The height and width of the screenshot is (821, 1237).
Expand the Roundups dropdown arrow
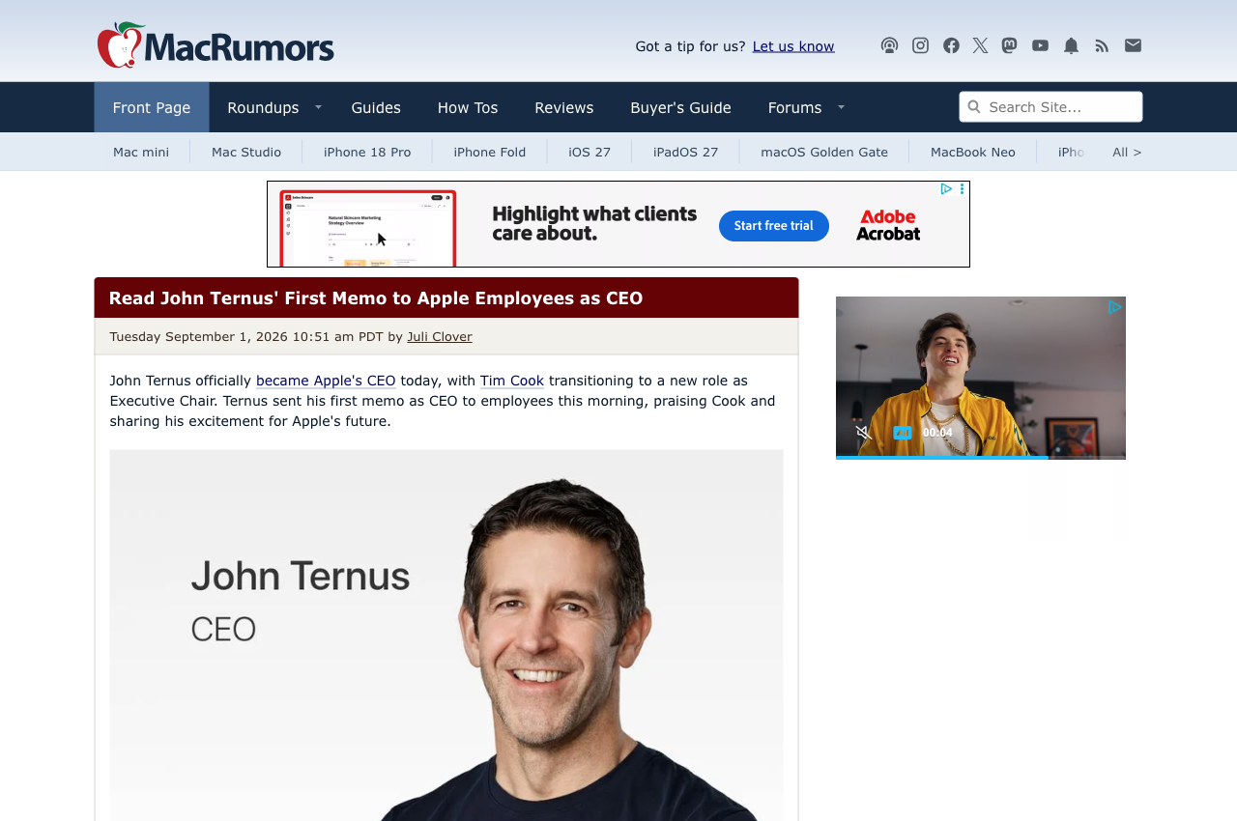[318, 107]
